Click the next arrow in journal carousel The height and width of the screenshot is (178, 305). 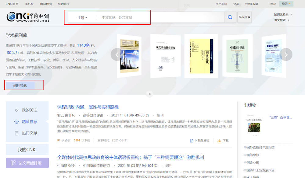tap(286, 54)
